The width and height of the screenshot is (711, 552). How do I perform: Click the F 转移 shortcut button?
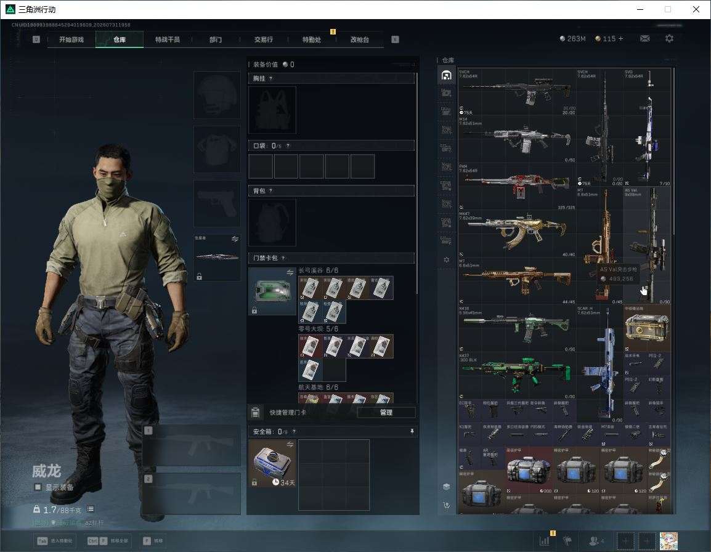coord(153,541)
